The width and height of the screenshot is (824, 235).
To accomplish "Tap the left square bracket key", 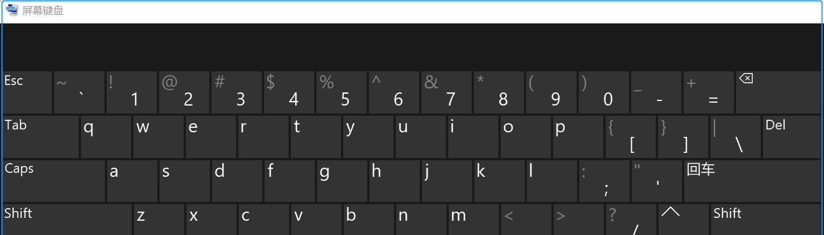I will click(631, 137).
